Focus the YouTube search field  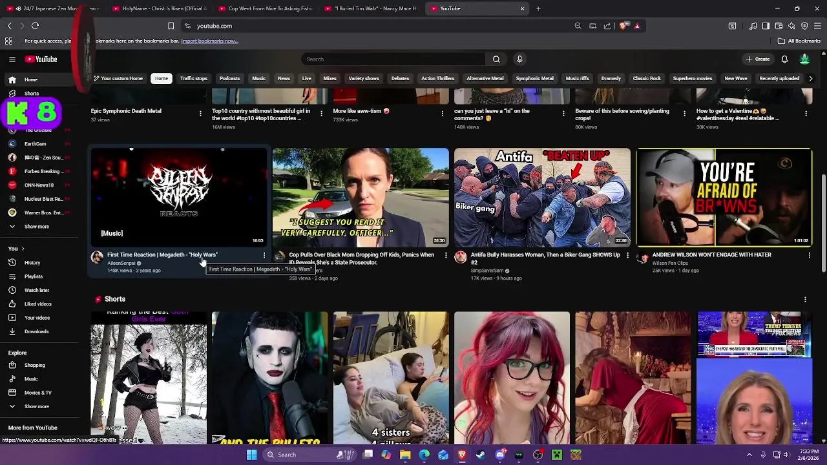click(394, 59)
